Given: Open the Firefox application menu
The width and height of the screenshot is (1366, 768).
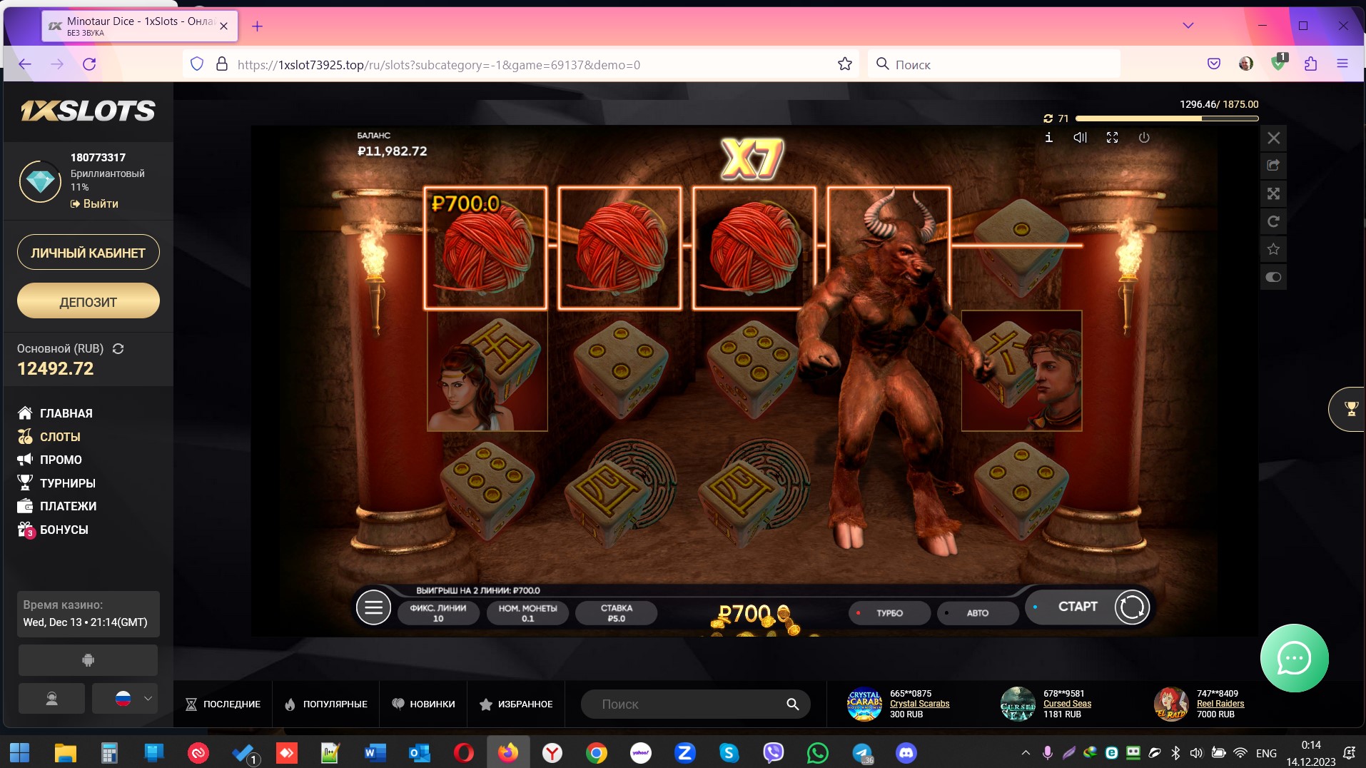Looking at the screenshot, I should [x=1342, y=64].
